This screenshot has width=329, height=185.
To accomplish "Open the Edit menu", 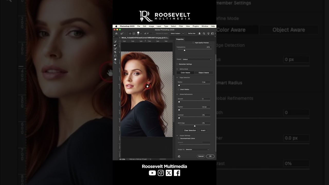I will 144,26.
